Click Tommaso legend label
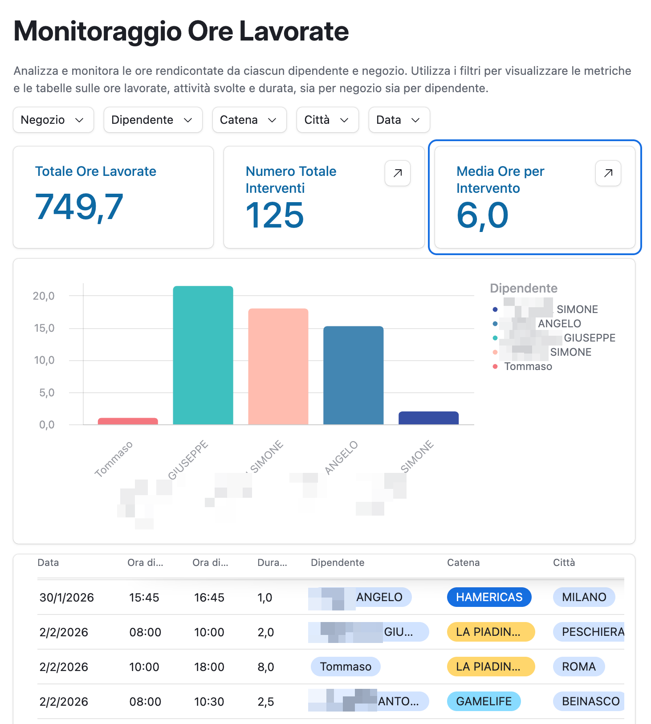The width and height of the screenshot is (651, 724). pyautogui.click(x=528, y=366)
